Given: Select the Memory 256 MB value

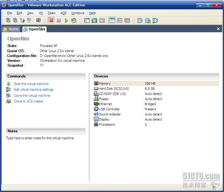Looking at the screenshot, I should [x=150, y=83].
